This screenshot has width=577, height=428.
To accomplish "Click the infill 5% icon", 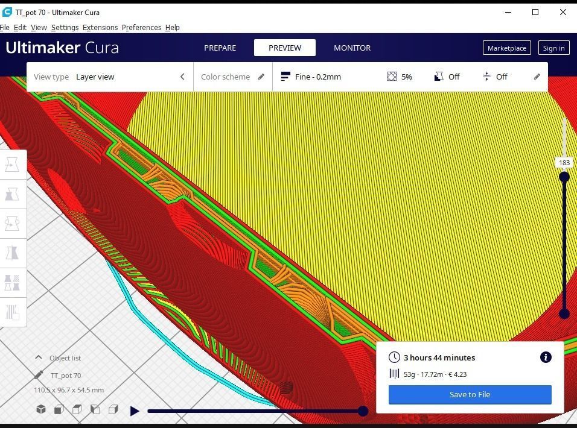I will [392, 77].
